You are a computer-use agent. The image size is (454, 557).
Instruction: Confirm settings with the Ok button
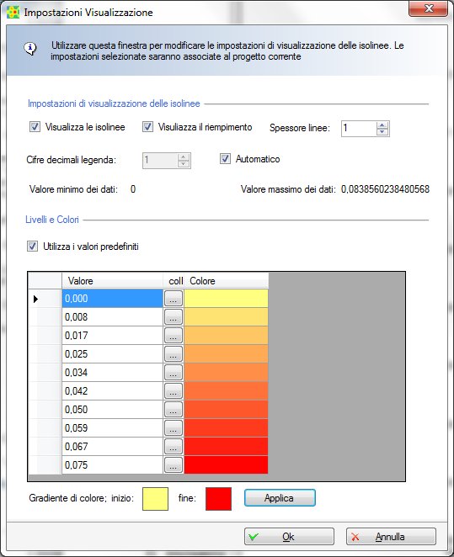pyautogui.click(x=289, y=537)
